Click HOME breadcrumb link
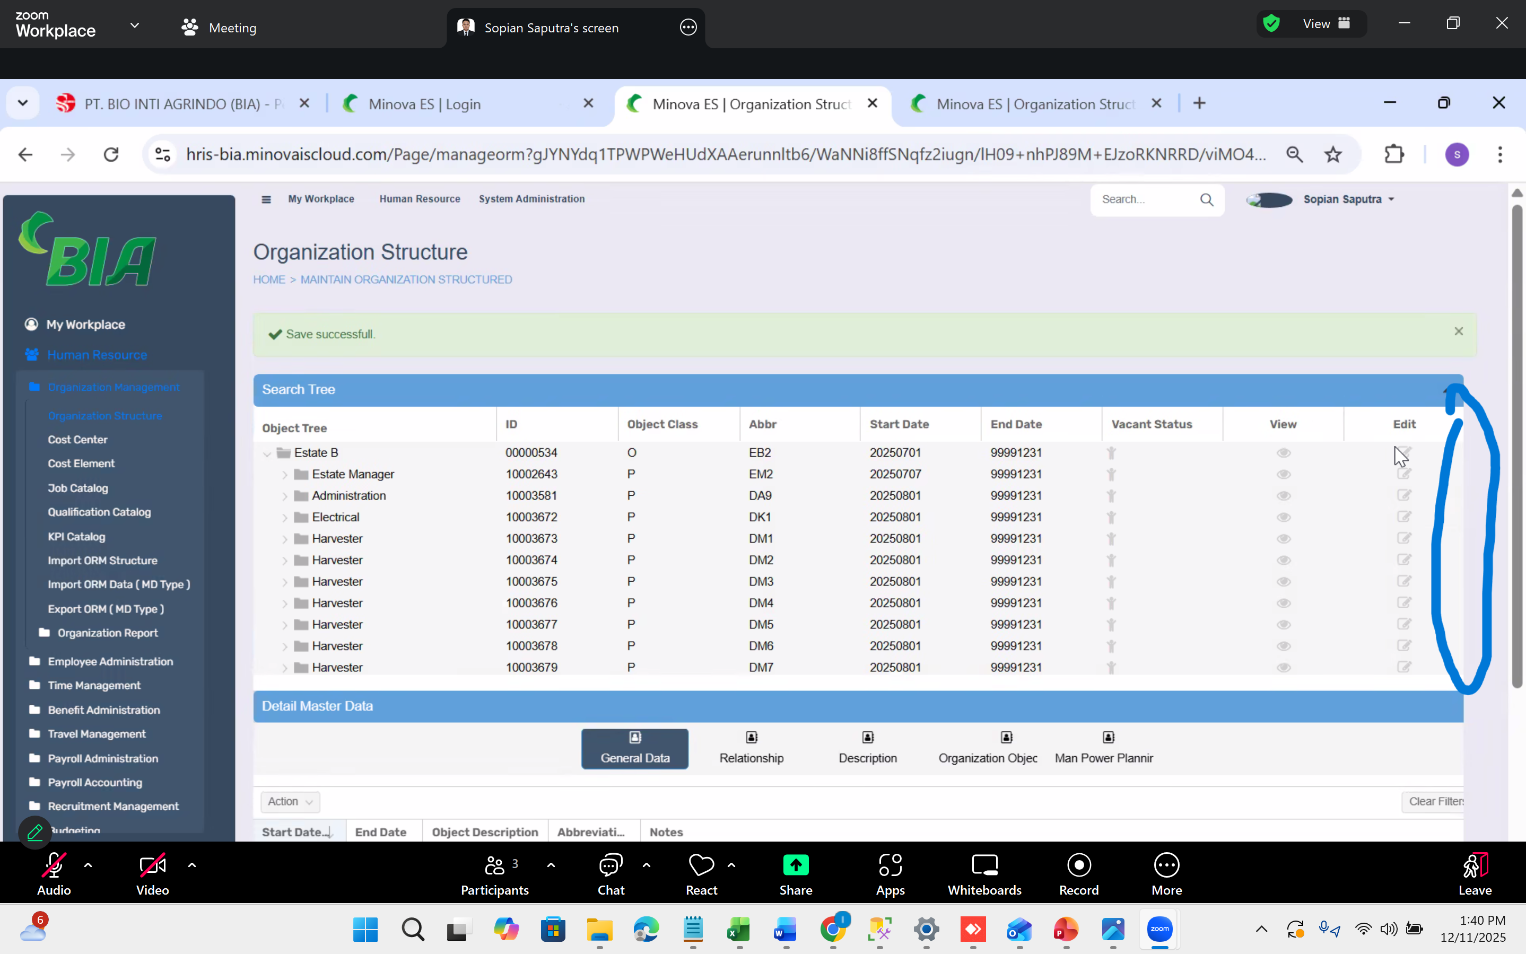The height and width of the screenshot is (954, 1526). [x=269, y=279]
